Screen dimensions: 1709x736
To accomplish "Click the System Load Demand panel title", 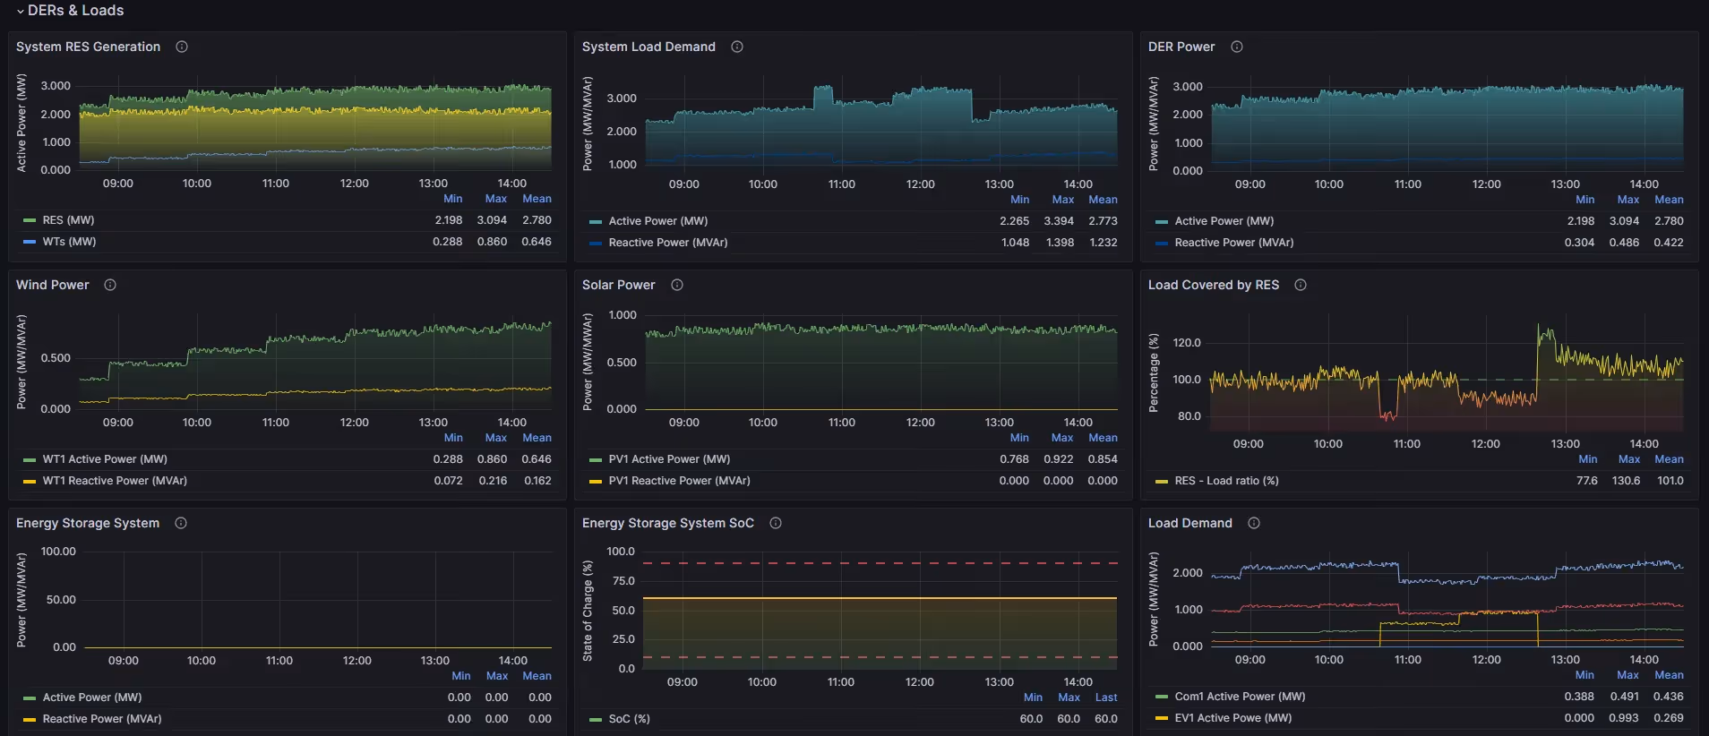I will 648,47.
